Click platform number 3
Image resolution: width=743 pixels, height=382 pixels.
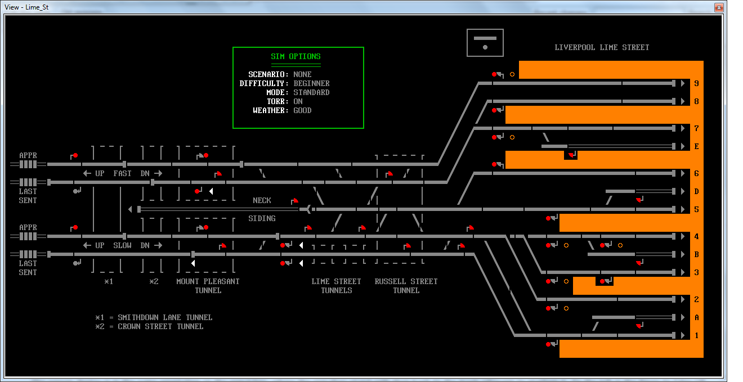(x=697, y=272)
